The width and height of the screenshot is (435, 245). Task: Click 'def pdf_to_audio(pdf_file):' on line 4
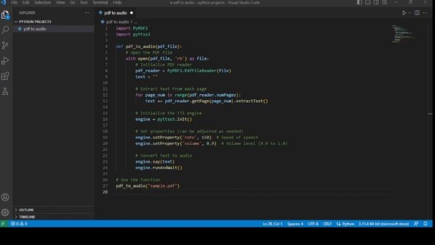(x=149, y=46)
